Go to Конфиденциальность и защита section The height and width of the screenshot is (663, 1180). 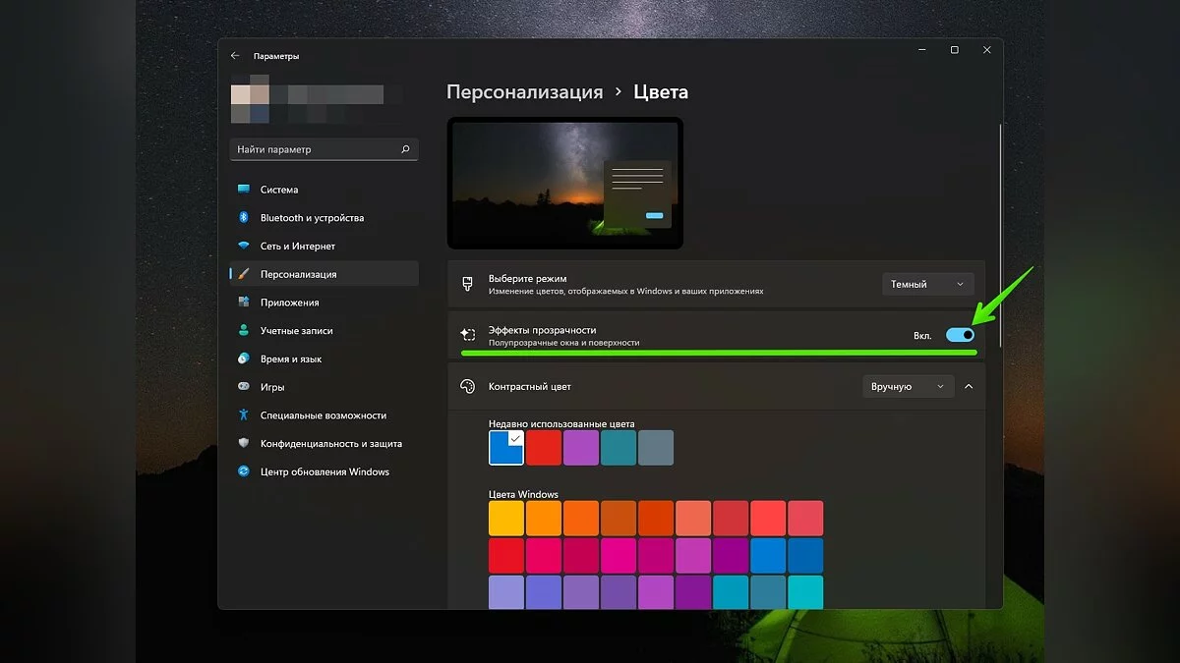point(330,444)
